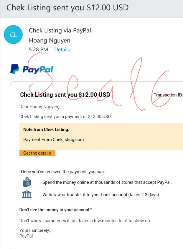Click the PayPal wordmark logo text
The image size is (183, 249).
pos(38,70)
